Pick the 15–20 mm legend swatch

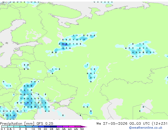pyautogui.click(x=41, y=127)
